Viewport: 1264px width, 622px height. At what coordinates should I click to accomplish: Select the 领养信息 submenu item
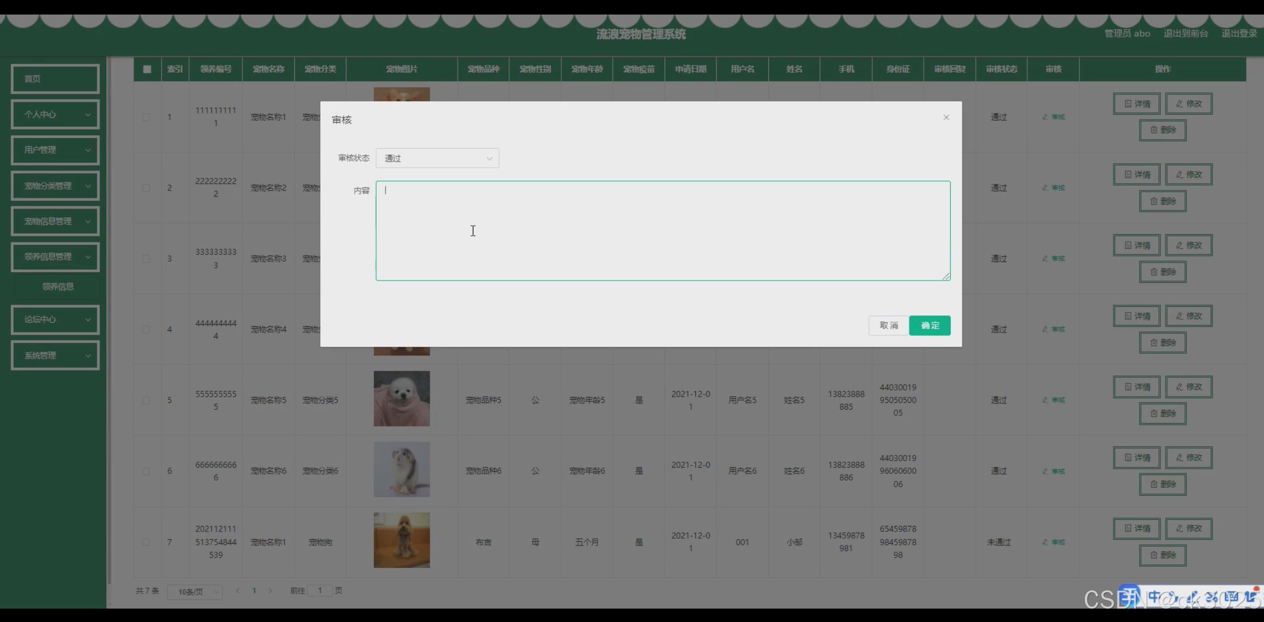(58, 287)
